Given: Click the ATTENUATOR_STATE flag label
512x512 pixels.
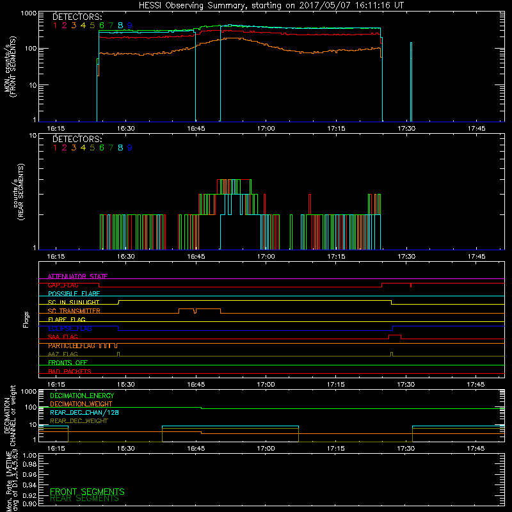Looking at the screenshot, I should coord(77,276).
